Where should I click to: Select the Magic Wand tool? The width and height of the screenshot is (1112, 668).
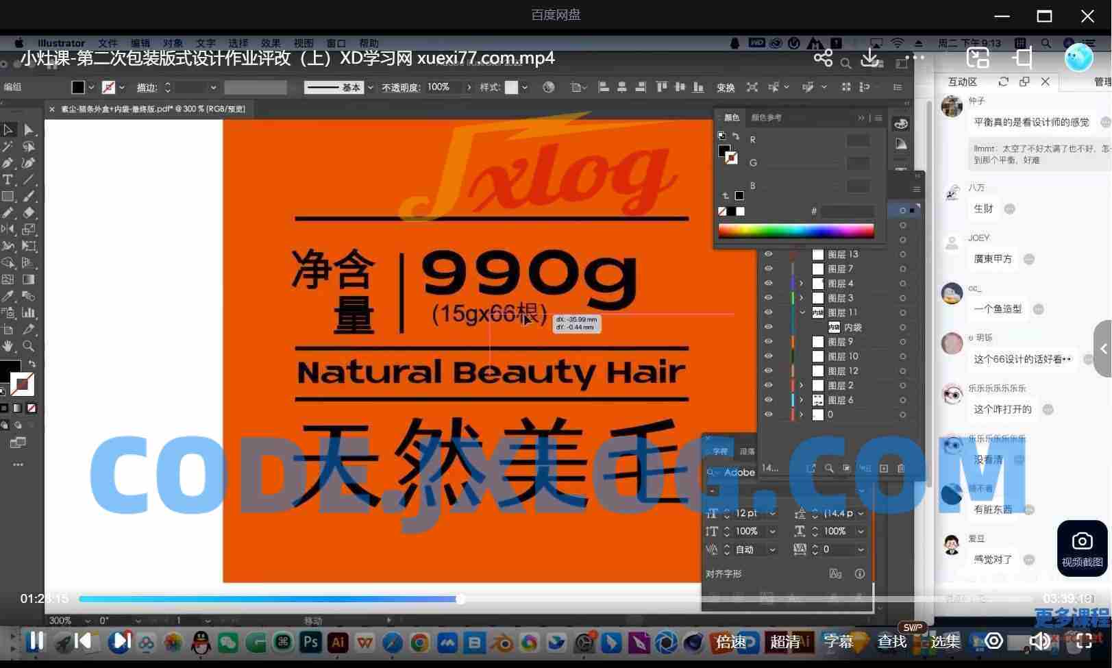coord(8,146)
